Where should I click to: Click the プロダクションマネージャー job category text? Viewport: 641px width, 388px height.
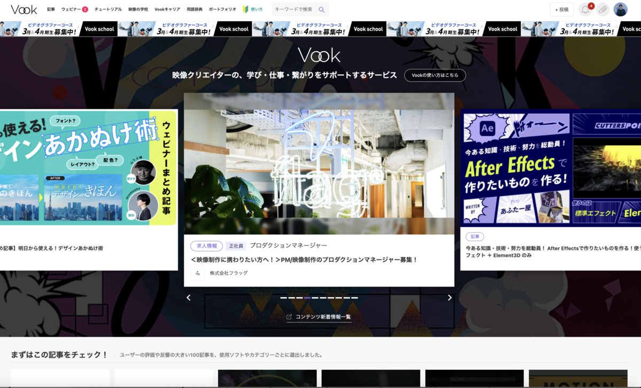point(288,246)
